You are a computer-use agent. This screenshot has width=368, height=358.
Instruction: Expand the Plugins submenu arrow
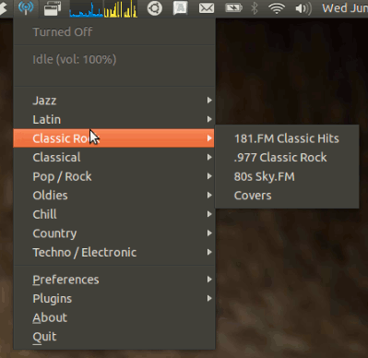point(209,298)
